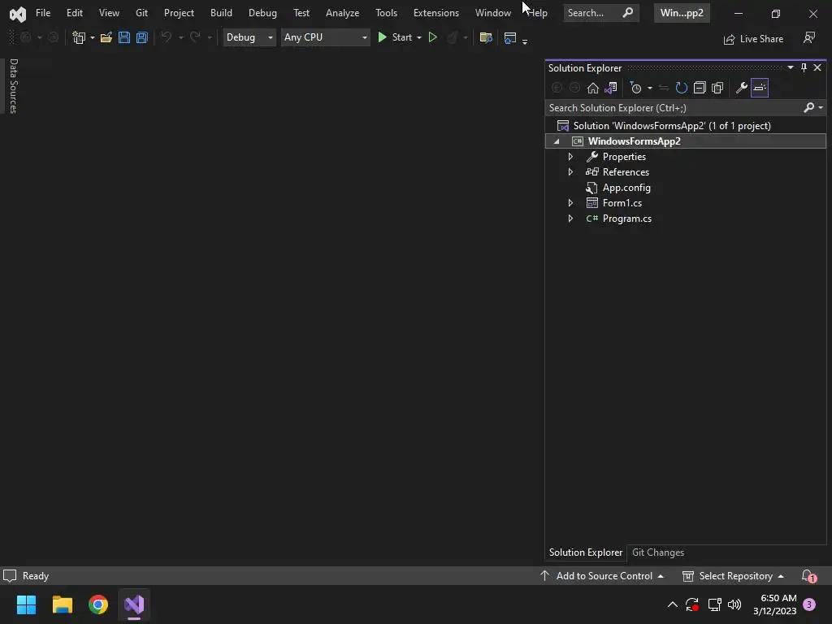Open the Start button dropdown arrow
This screenshot has width=832, height=624.
click(x=419, y=37)
